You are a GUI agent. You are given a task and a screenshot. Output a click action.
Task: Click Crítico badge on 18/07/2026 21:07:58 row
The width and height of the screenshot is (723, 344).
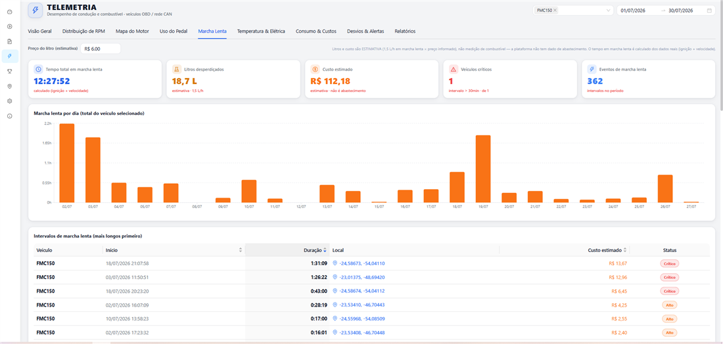coord(670,263)
